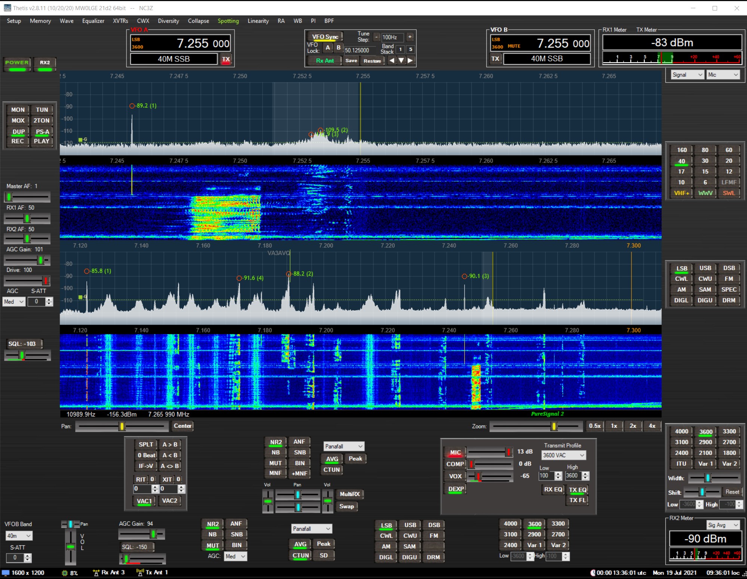Click the VFO B TX button

tap(495, 59)
